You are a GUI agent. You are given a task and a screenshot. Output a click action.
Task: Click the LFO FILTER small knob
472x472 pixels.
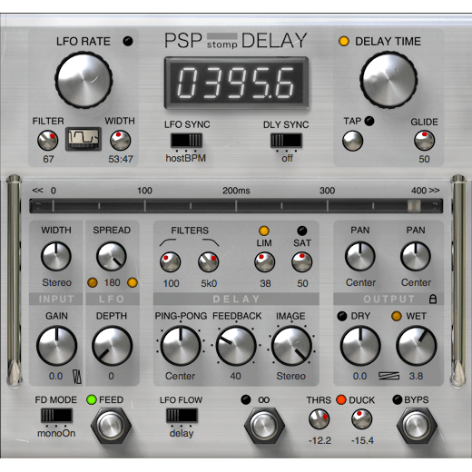(x=48, y=141)
